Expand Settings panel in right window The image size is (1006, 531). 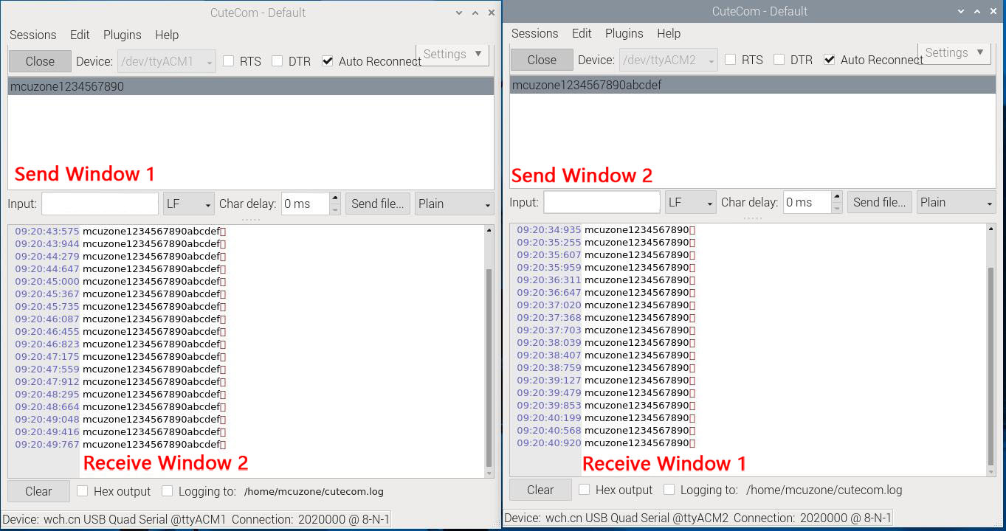click(954, 52)
